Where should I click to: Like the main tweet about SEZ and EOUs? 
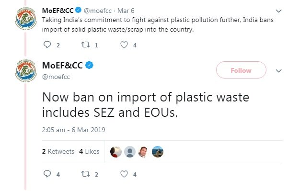coord(124,174)
